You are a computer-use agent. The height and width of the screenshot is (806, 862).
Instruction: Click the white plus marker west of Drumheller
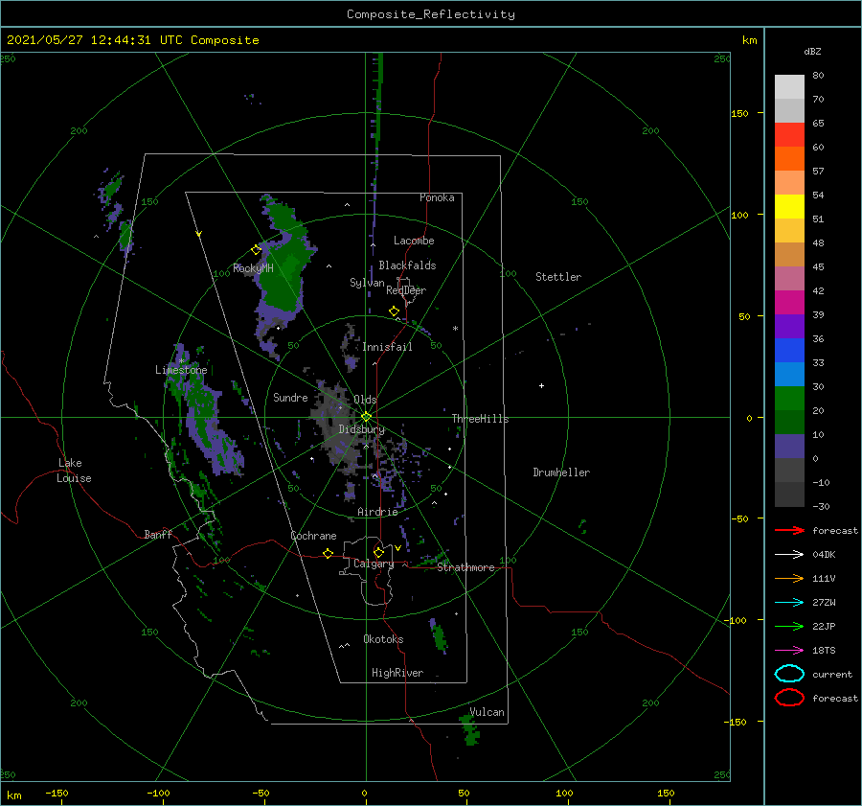[541, 385]
